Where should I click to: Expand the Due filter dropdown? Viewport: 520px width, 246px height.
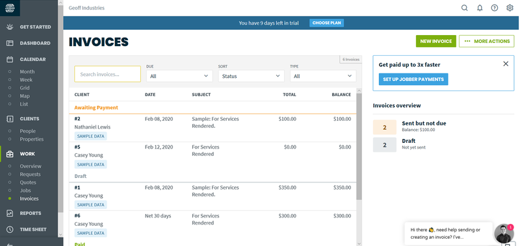[x=179, y=76]
